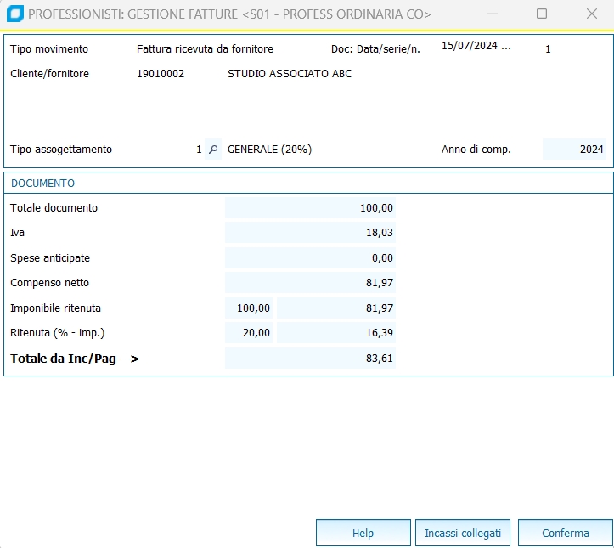Click the application icon in the title bar
This screenshot has height=548, width=614.
(x=14, y=14)
